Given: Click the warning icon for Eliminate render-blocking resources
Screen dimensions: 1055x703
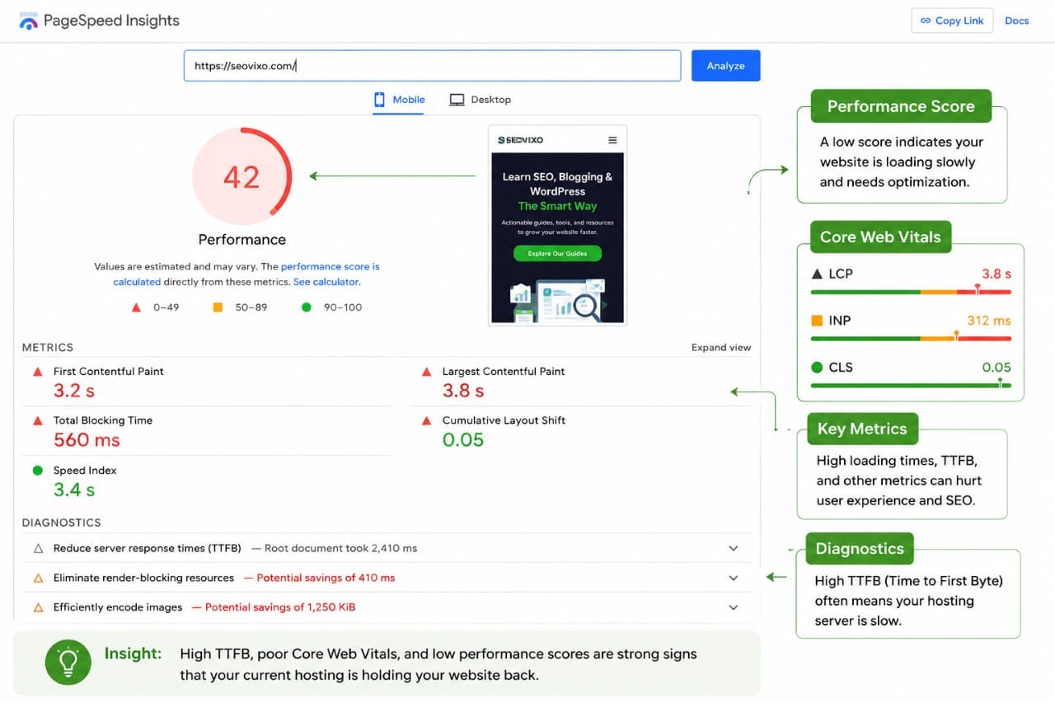Looking at the screenshot, I should click(x=38, y=578).
